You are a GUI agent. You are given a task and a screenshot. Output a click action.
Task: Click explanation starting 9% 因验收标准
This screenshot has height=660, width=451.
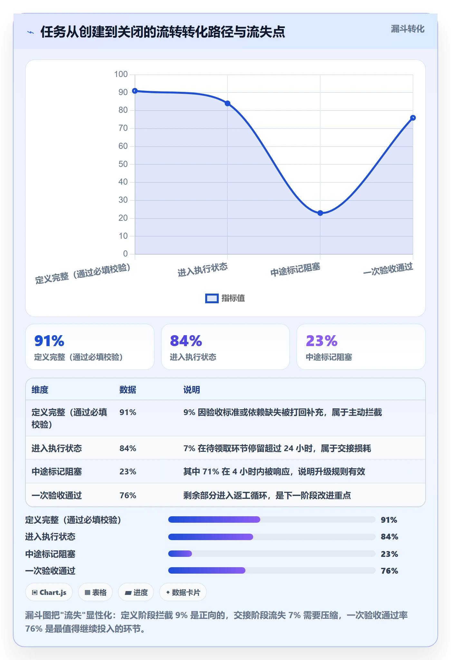point(283,412)
